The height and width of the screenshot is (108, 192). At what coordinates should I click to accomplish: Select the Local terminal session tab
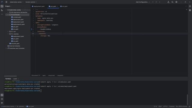(15, 79)
